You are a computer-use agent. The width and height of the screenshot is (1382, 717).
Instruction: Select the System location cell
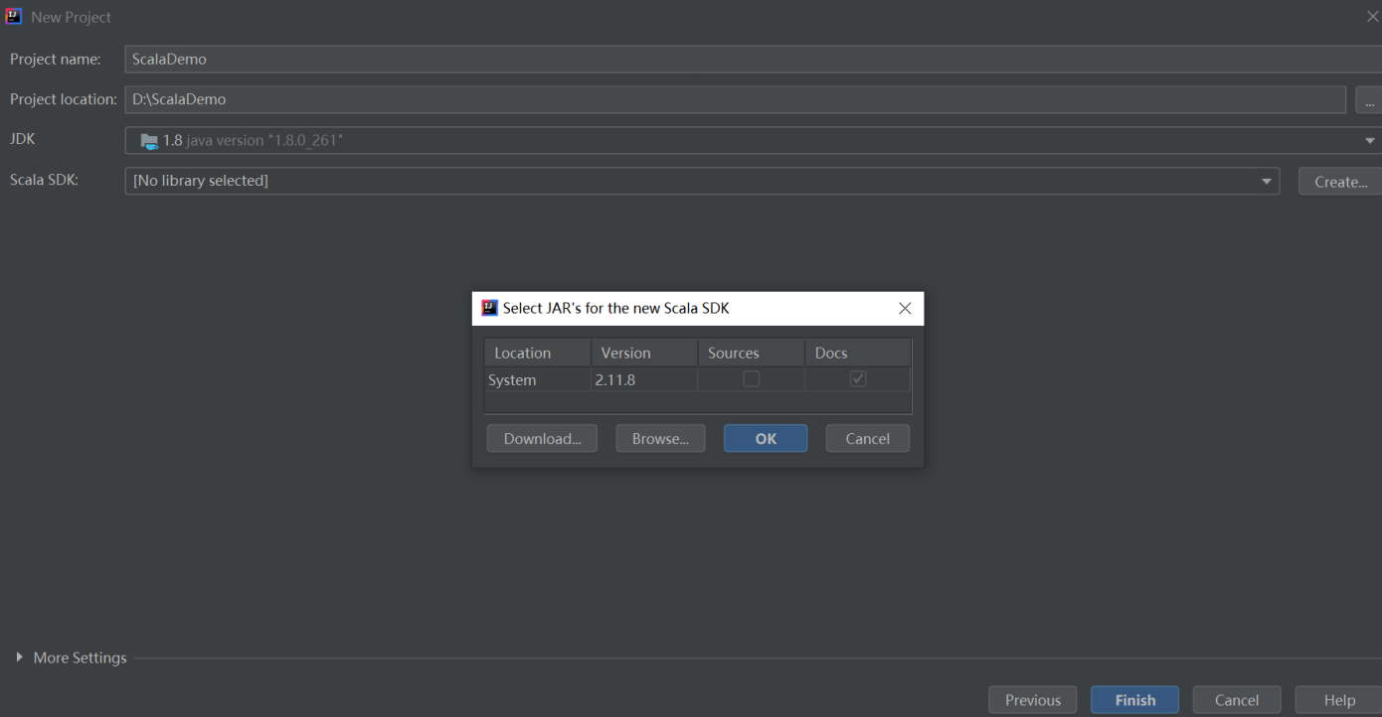pos(537,379)
